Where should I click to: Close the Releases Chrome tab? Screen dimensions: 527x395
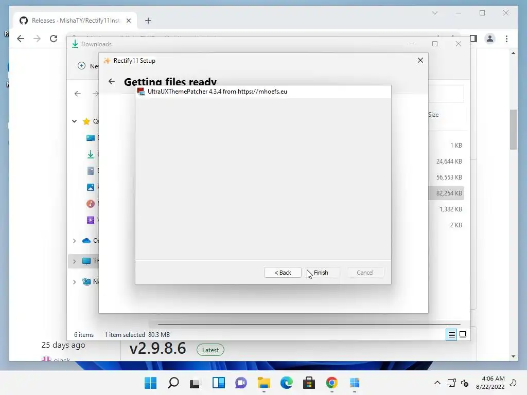click(128, 21)
